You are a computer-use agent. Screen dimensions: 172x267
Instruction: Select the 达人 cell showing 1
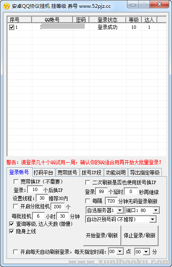pos(149,27)
